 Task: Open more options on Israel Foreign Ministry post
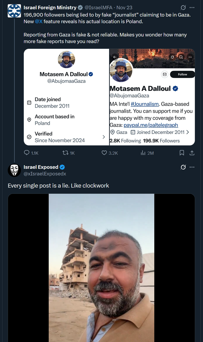(x=192, y=8)
